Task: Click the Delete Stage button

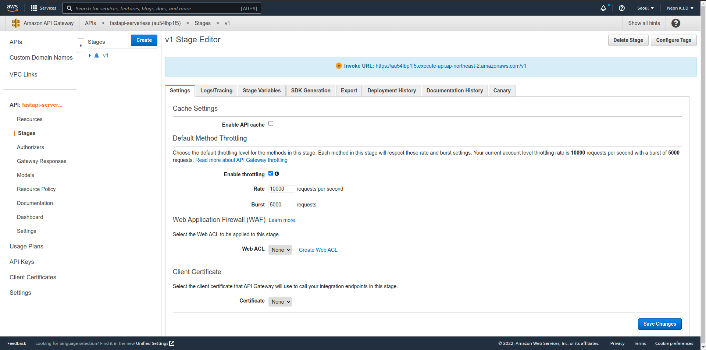Action: click(628, 40)
